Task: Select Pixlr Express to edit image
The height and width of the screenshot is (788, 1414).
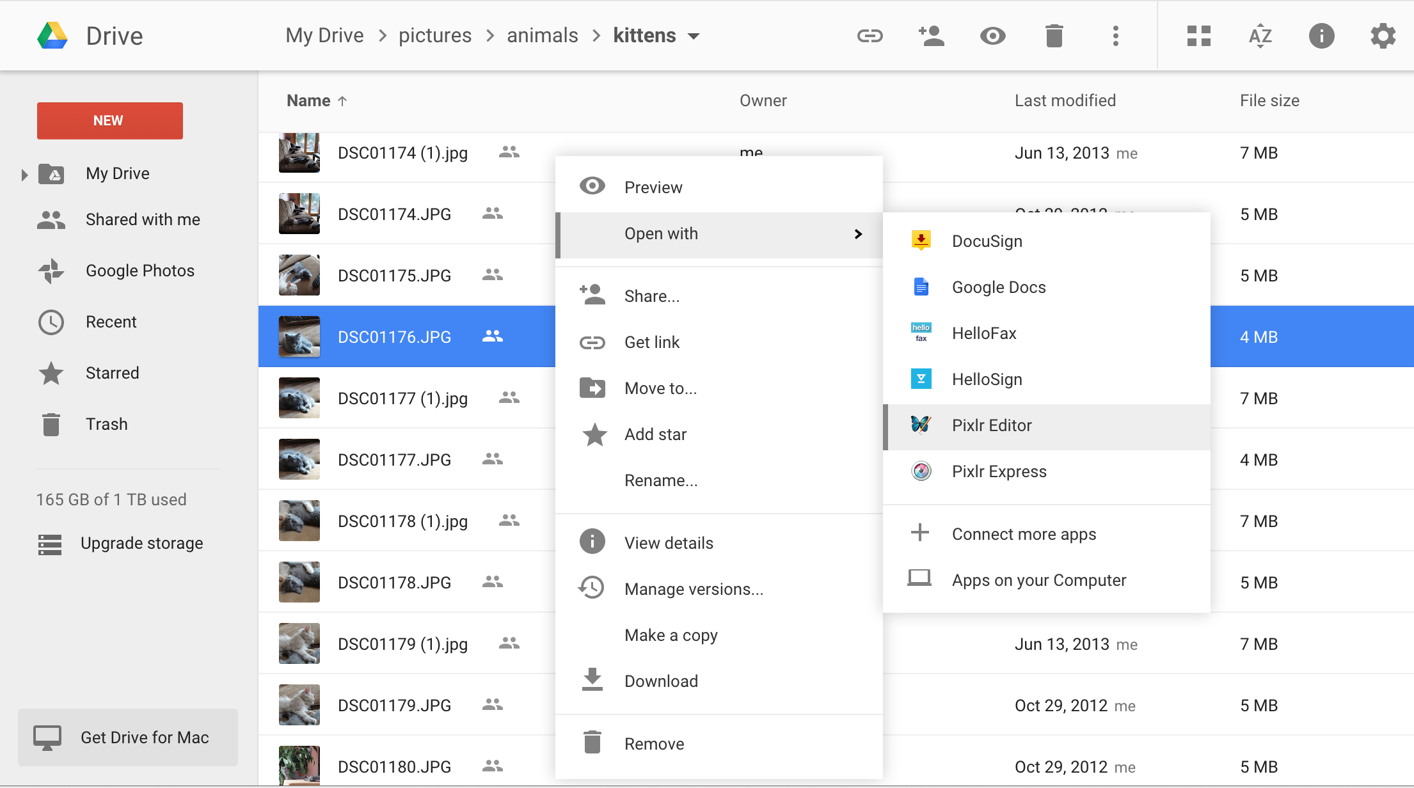Action: [997, 471]
